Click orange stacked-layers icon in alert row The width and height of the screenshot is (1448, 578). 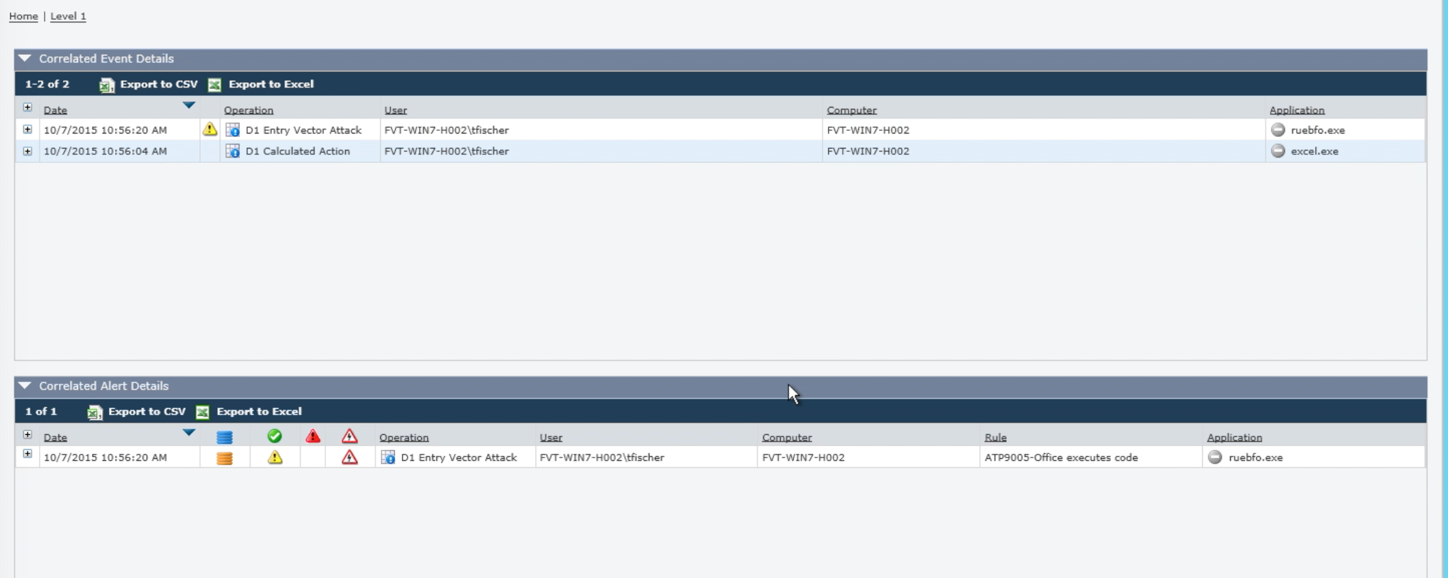coord(225,458)
